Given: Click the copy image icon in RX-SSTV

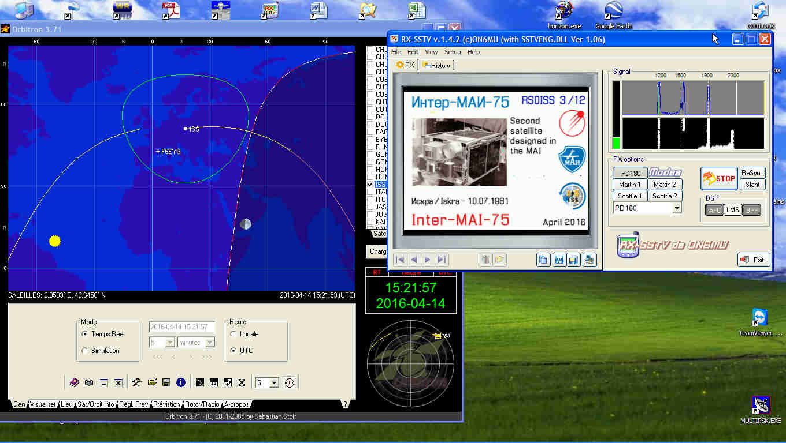Looking at the screenshot, I should coord(543,260).
